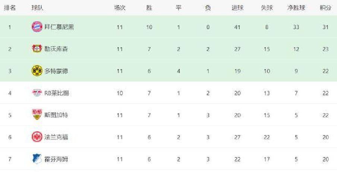Click the Bayern Munich club logo

37,27
